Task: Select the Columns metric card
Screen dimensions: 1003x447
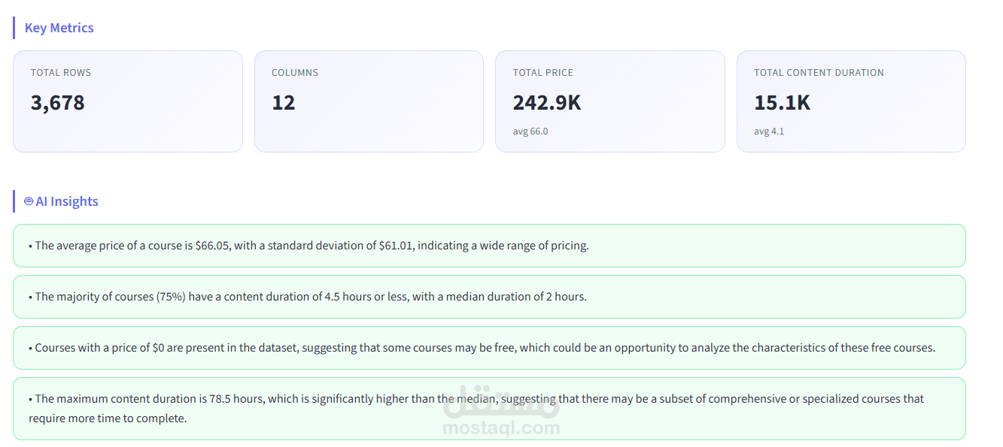Action: 369,101
